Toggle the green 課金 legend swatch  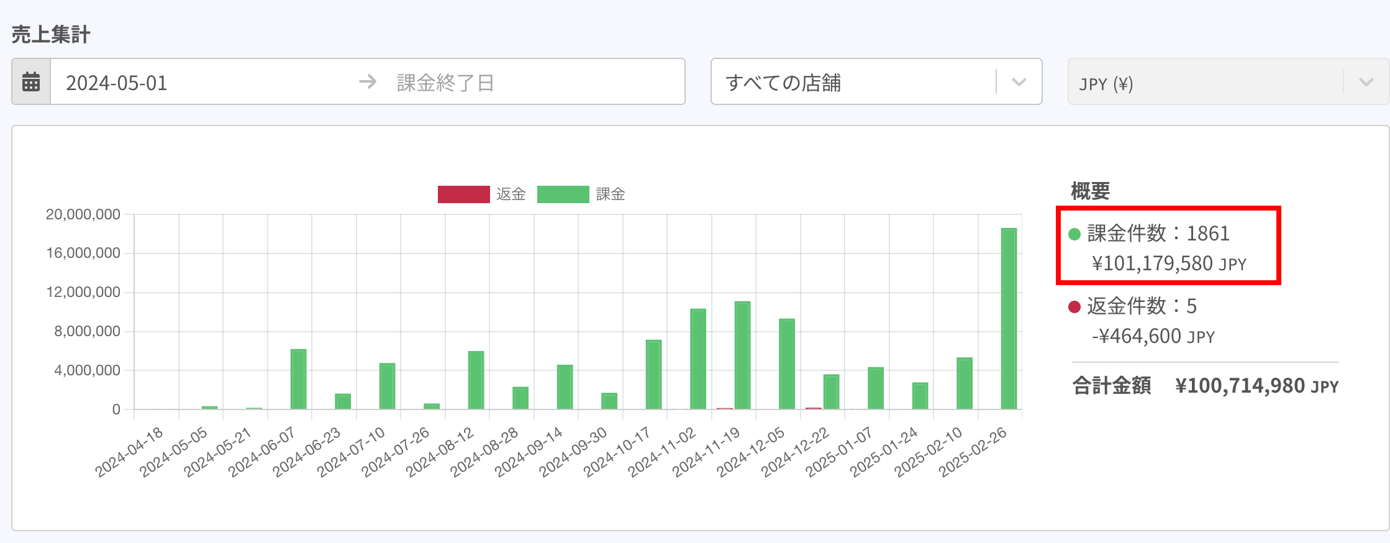563,194
